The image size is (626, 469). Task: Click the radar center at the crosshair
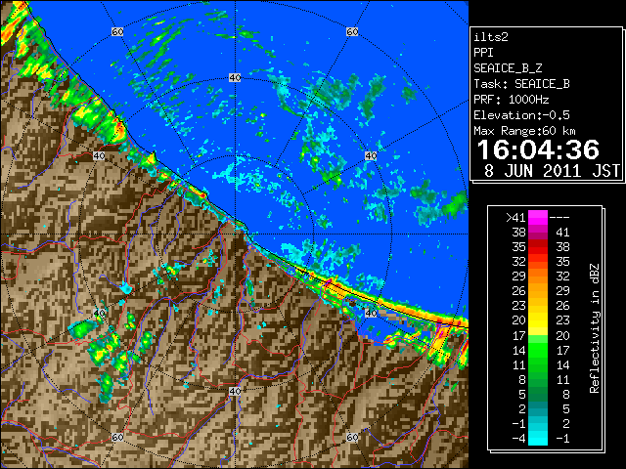point(235,234)
